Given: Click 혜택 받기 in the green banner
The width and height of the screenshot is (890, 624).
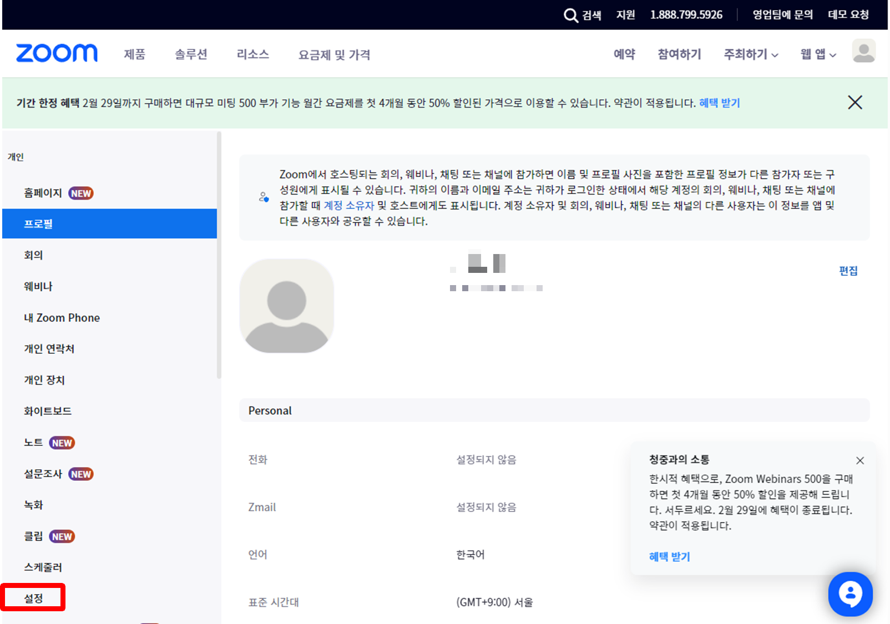Looking at the screenshot, I should point(719,103).
